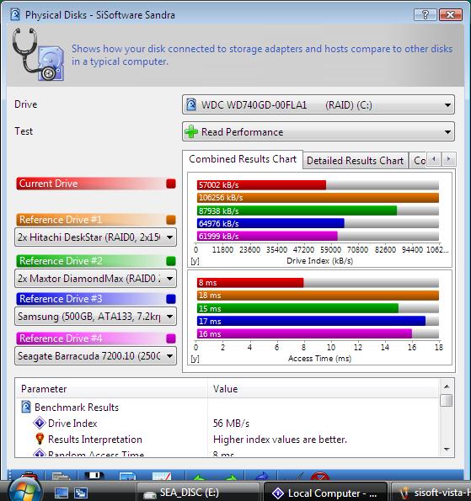Switch to Combined Results Chart tab
The width and height of the screenshot is (471, 501).
click(x=243, y=159)
